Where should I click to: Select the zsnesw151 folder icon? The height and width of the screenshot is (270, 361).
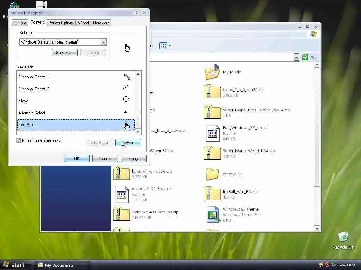(x=212, y=174)
